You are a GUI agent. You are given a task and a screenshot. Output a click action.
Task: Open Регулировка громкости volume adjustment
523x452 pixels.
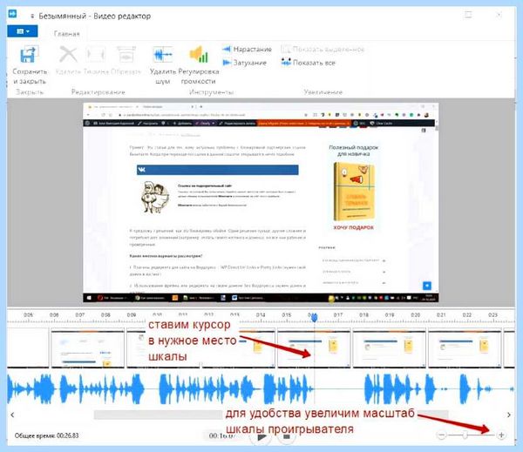[x=199, y=65]
